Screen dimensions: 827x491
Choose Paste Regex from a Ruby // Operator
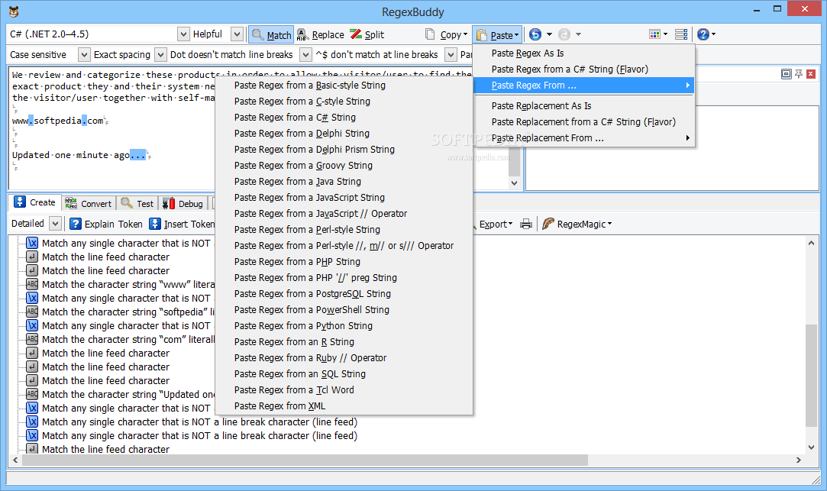tap(344, 358)
